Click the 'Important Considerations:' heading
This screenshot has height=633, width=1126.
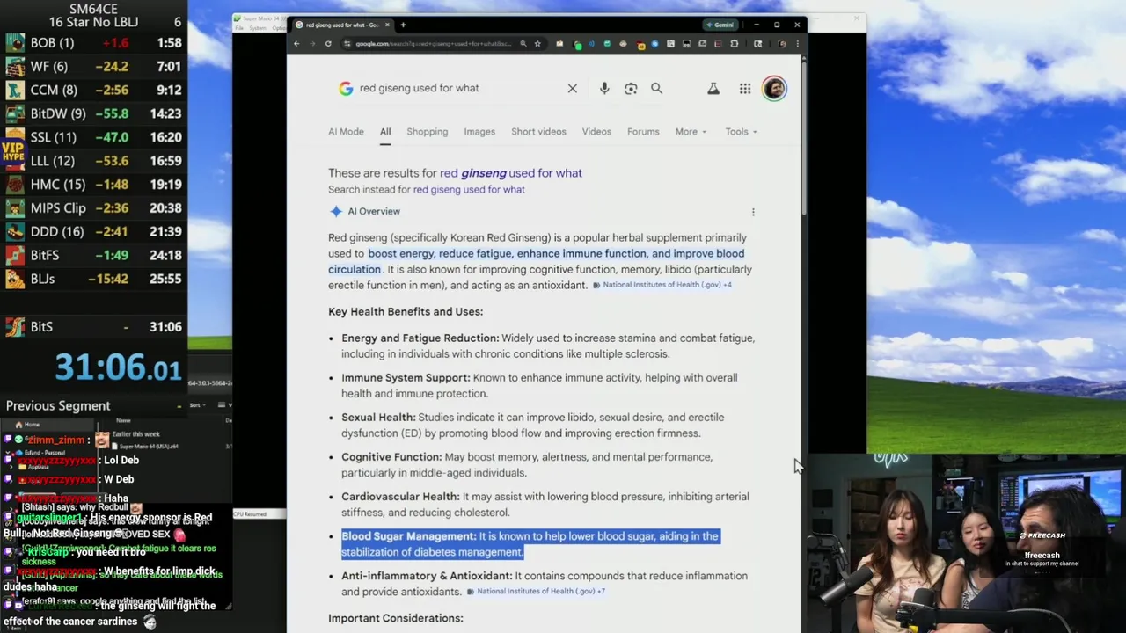(396, 619)
